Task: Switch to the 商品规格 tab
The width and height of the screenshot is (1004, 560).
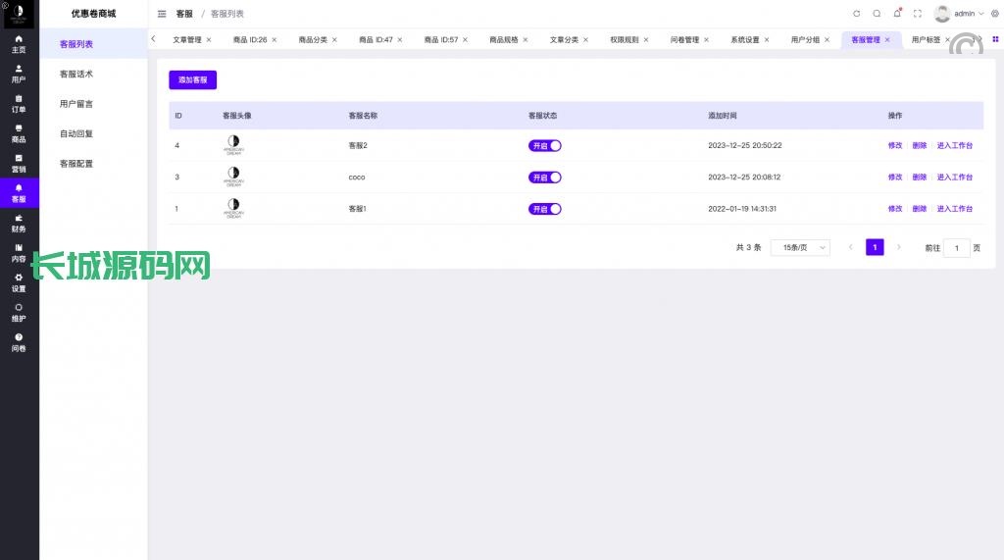Action: point(503,40)
